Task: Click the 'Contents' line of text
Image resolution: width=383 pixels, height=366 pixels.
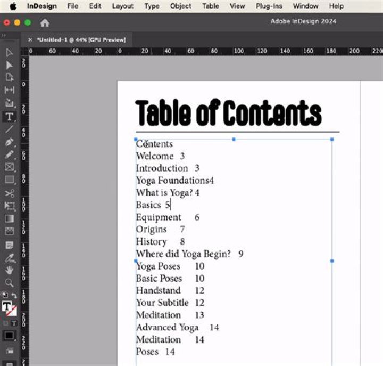Action: point(154,144)
